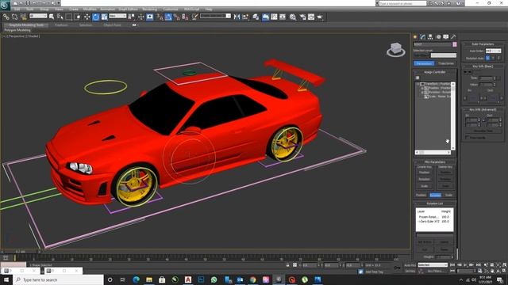This screenshot has height=285, width=508.
Task: Collapse the PRS Parameters rollout
Action: tap(435, 161)
